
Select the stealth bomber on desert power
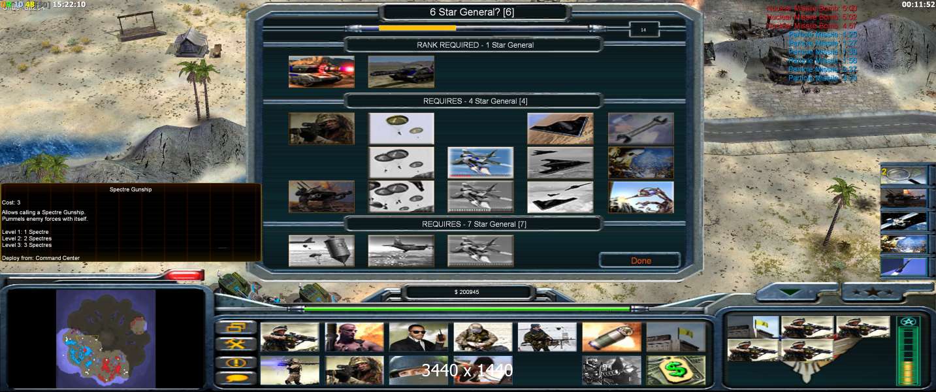click(x=560, y=129)
